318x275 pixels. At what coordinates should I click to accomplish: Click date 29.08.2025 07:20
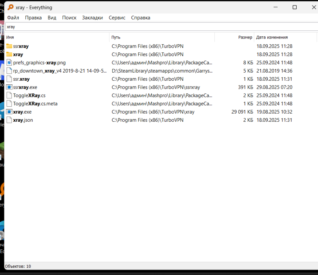[274, 87]
